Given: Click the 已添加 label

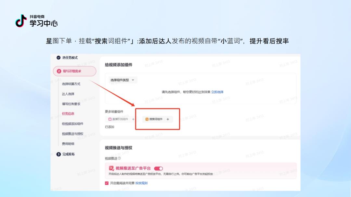Looking at the screenshot, I should [110, 127].
